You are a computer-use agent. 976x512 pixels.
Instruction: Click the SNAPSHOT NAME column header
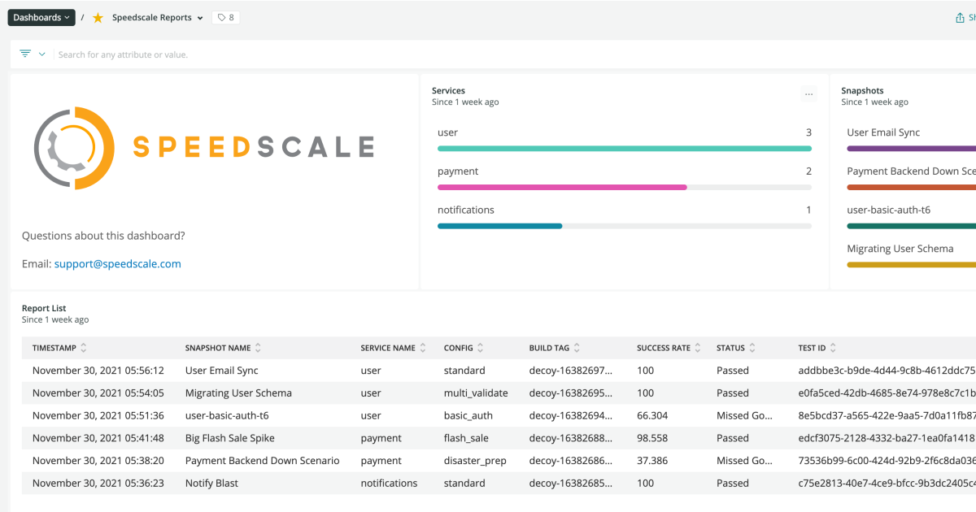point(218,348)
